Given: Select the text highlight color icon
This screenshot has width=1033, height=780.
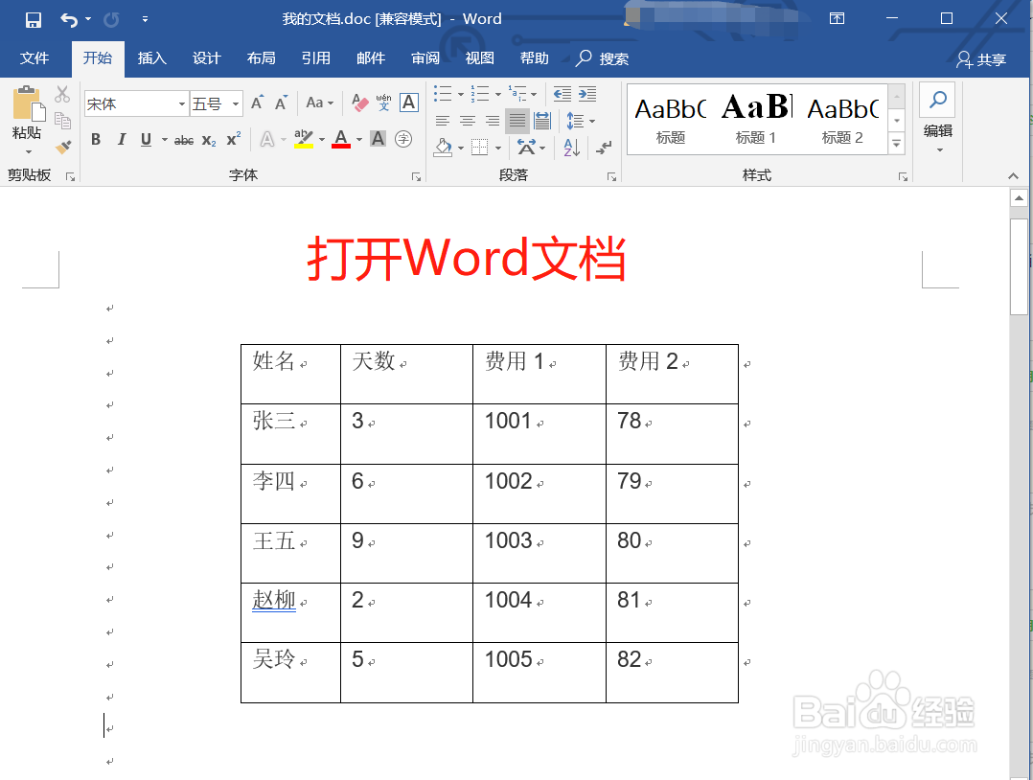Looking at the screenshot, I should 305,140.
